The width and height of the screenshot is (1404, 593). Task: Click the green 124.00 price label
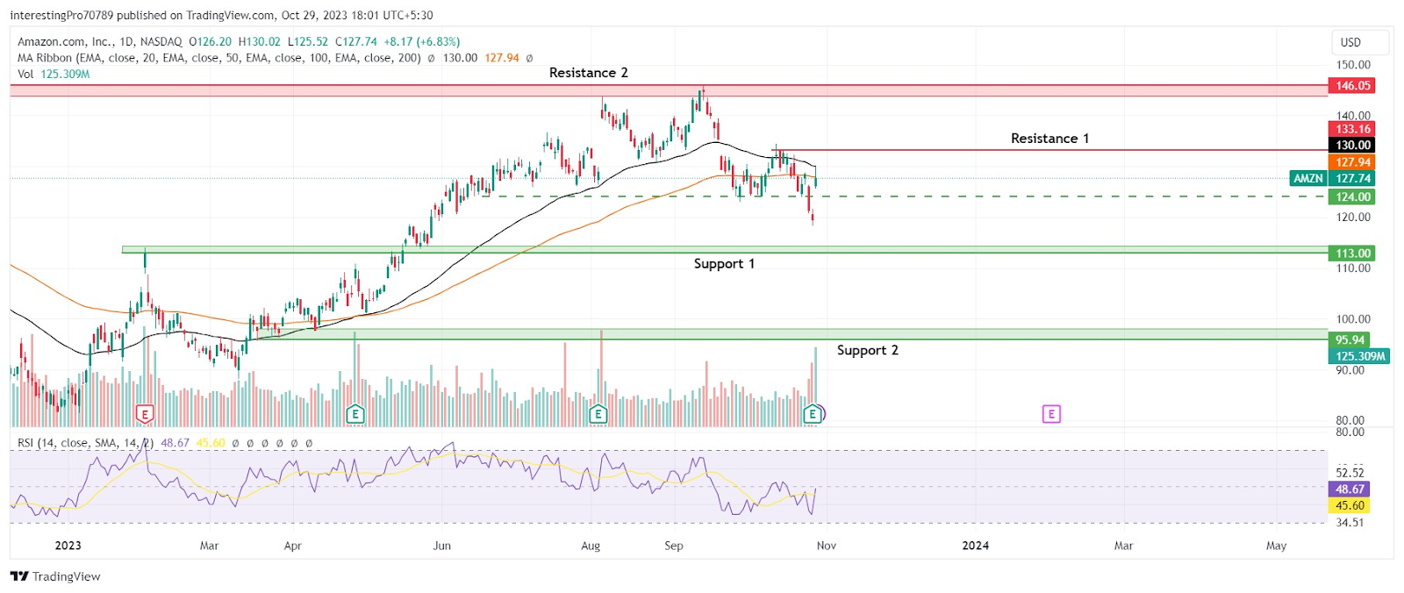point(1352,197)
